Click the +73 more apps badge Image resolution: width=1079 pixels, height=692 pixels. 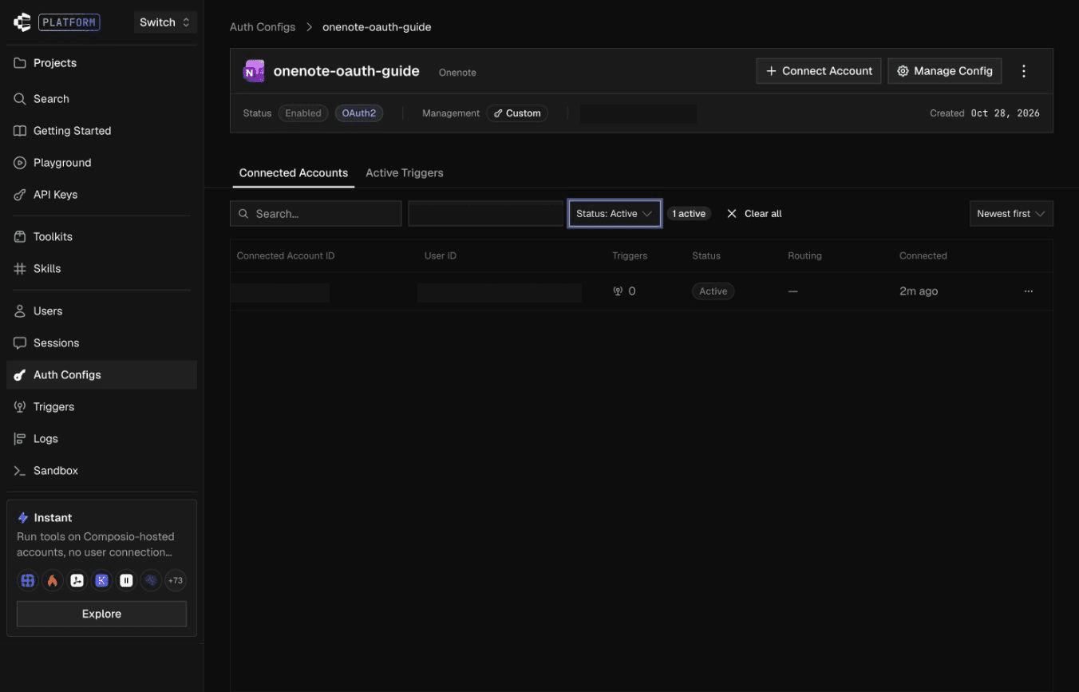176,580
